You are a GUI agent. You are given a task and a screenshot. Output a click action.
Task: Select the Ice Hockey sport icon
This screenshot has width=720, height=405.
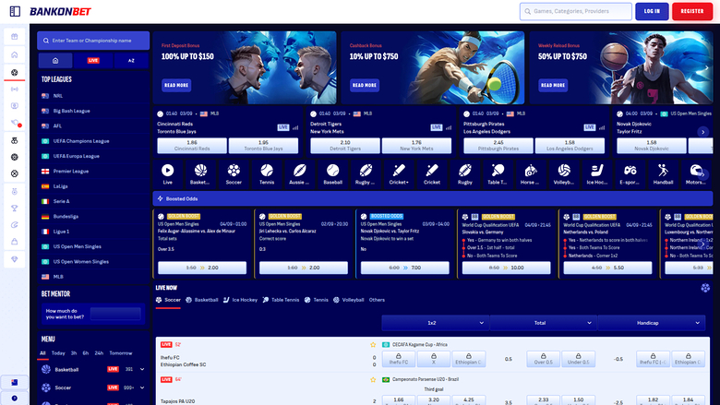coord(597,174)
